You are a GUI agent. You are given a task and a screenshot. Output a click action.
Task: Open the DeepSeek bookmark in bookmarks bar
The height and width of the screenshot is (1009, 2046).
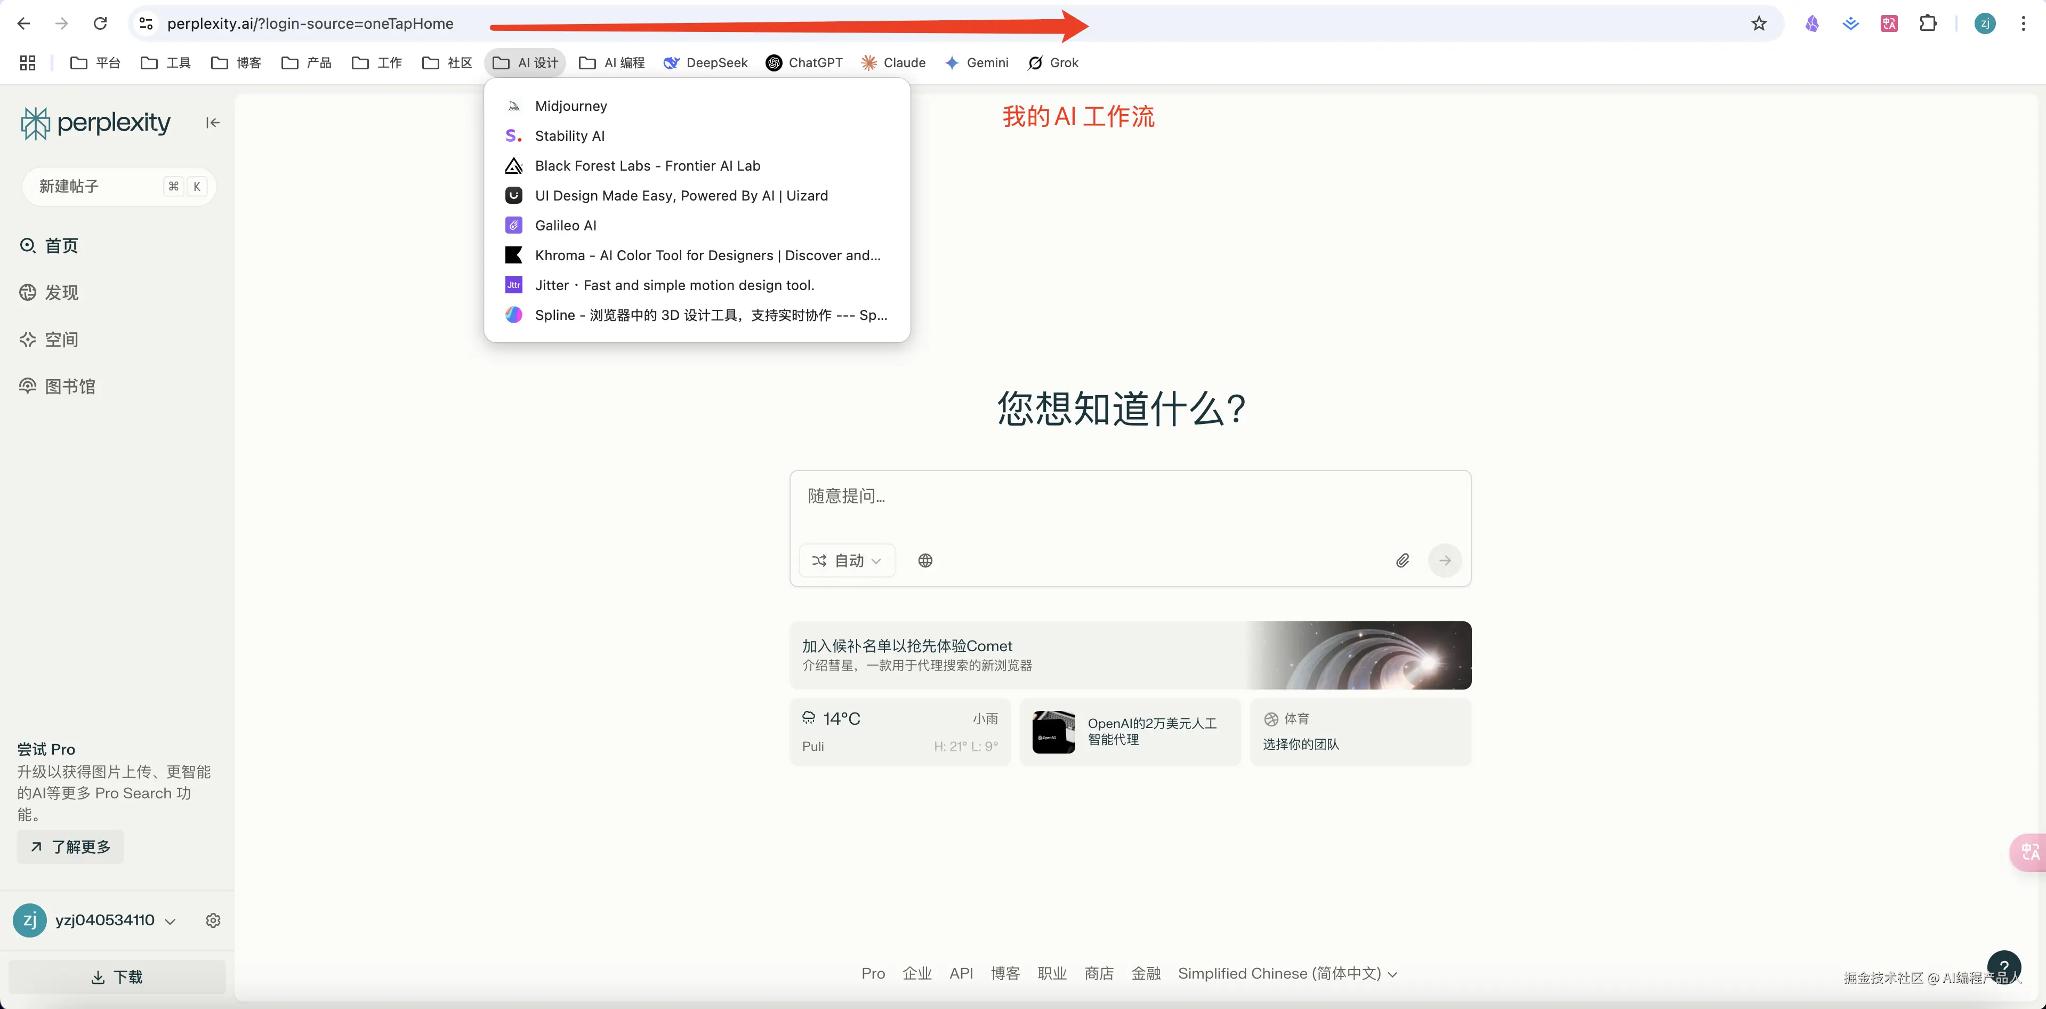point(705,62)
